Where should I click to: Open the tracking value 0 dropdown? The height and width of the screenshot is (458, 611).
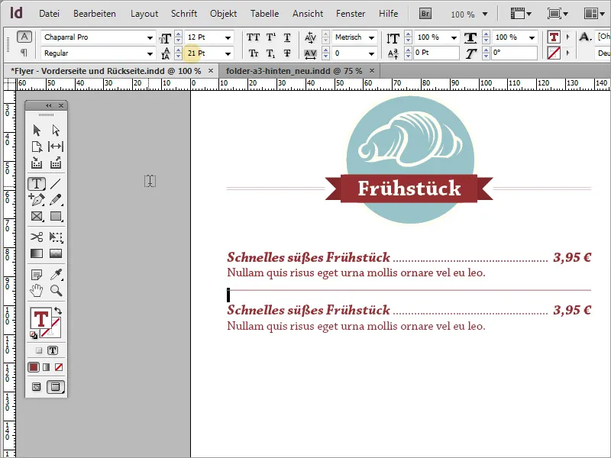(x=371, y=53)
